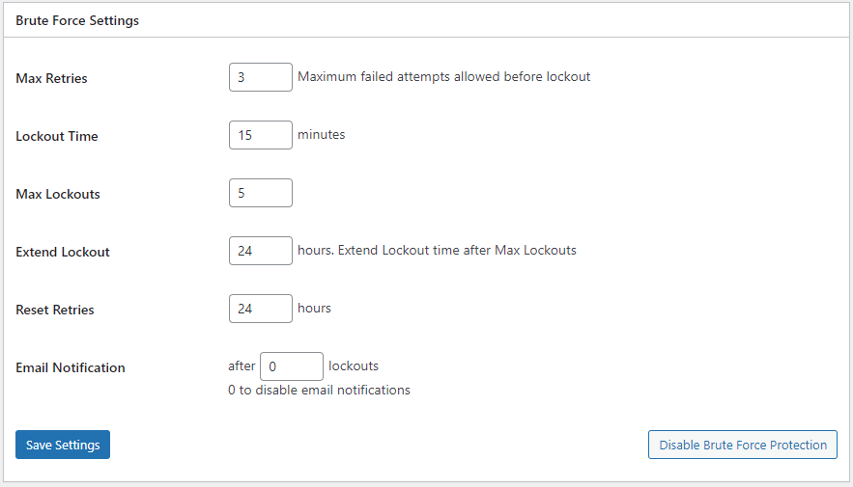Click the Max Retries label
Screen dimensions: 853x487
tap(51, 78)
